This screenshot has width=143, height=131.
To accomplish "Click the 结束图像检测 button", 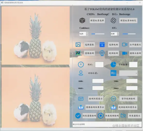I will pos(89,116).
